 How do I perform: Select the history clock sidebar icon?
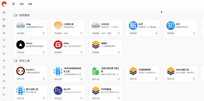click(x=4, y=67)
